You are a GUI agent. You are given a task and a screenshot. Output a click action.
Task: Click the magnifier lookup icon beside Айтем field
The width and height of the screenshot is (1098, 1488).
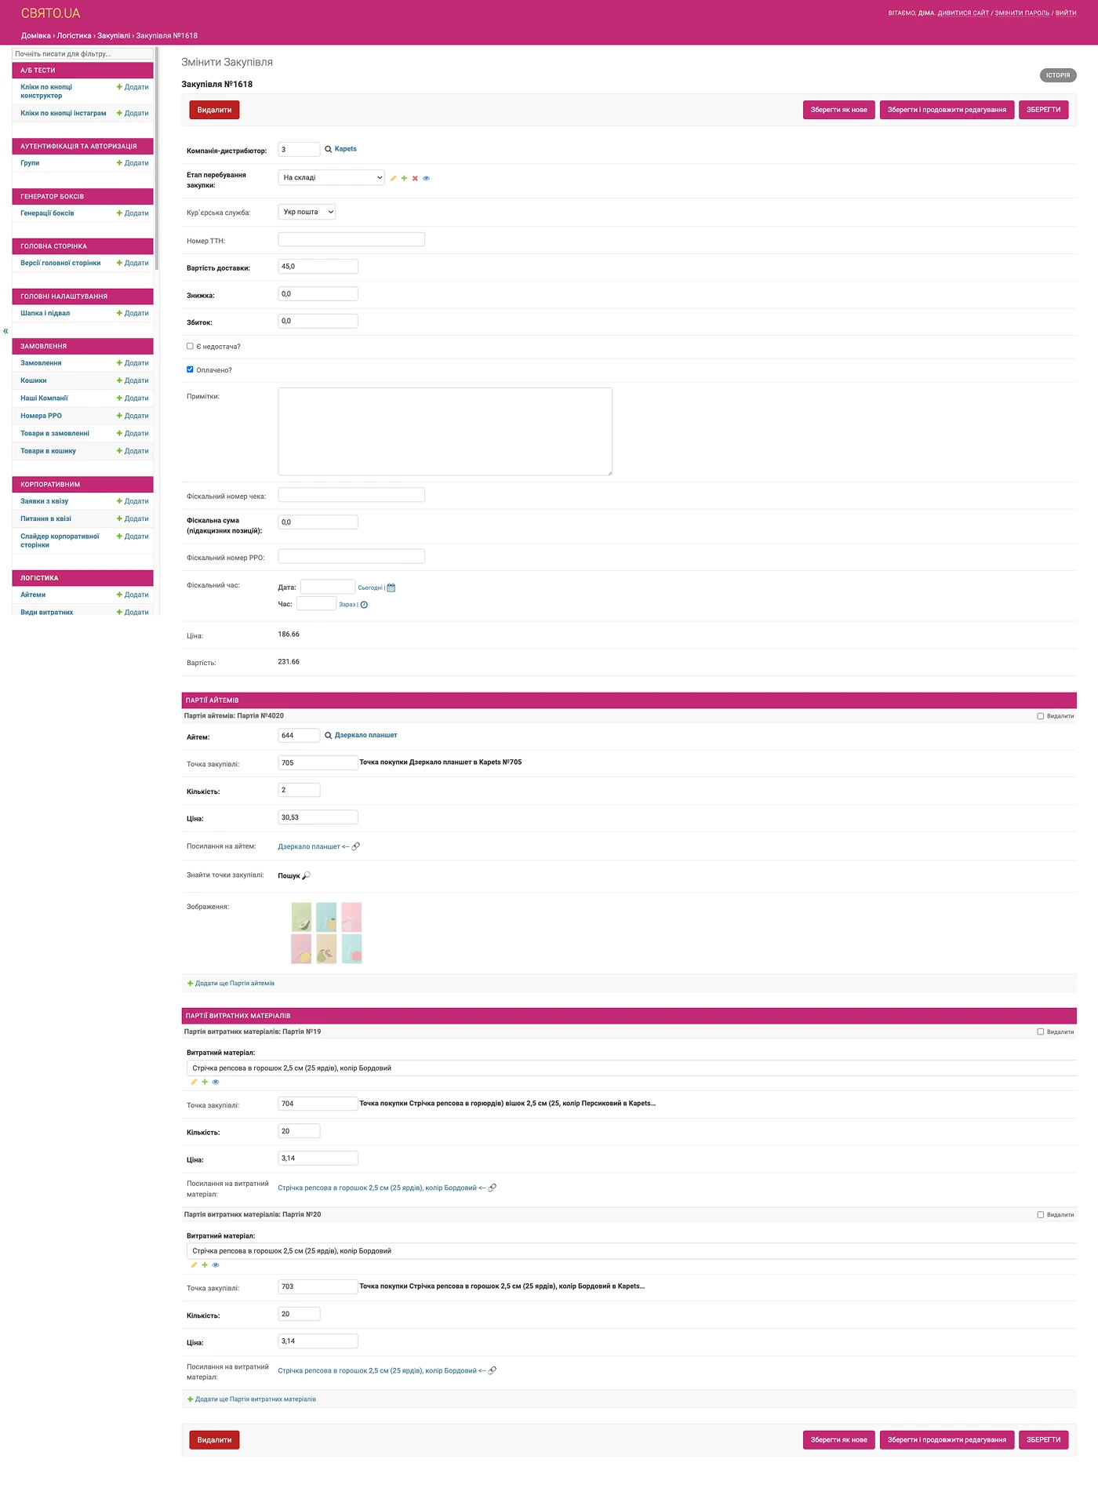coord(328,736)
